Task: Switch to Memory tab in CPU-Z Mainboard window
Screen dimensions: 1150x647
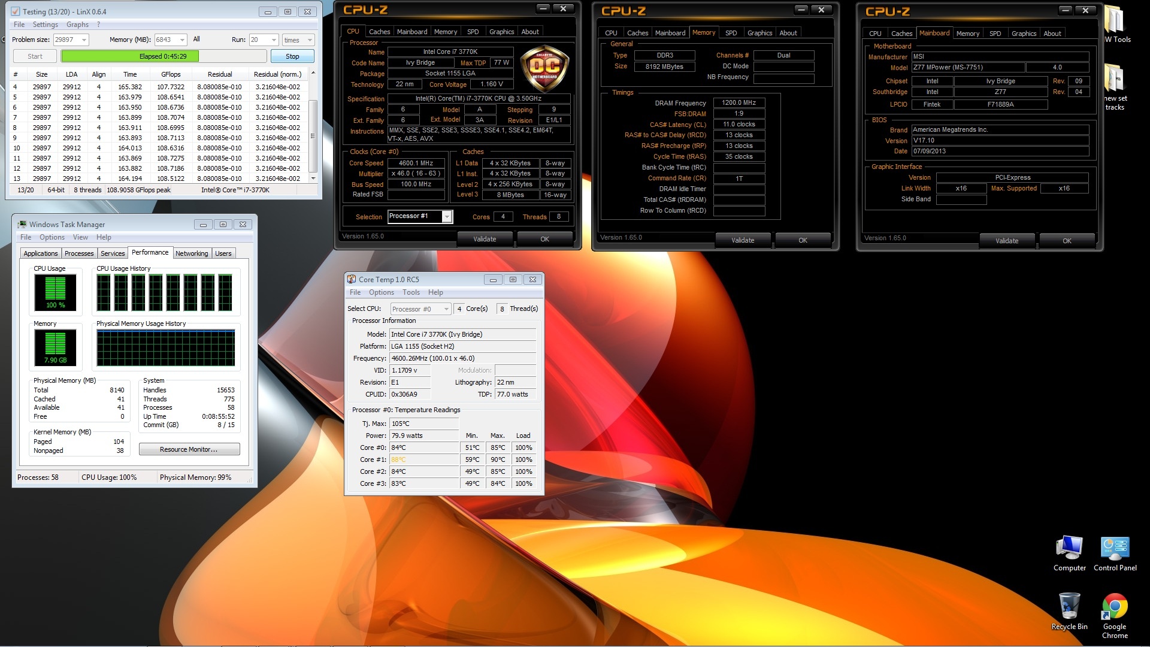Action: [967, 34]
